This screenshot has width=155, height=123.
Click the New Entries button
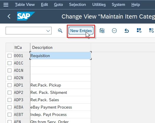click(x=81, y=31)
